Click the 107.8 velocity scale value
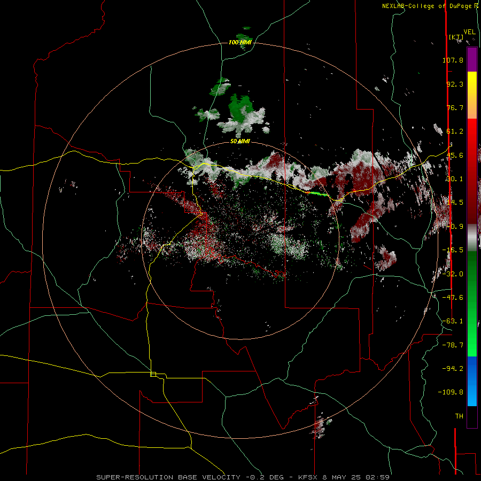 (453, 60)
